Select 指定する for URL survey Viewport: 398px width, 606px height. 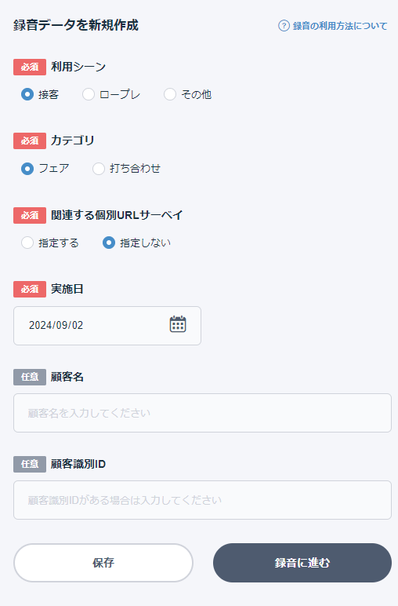coord(27,243)
